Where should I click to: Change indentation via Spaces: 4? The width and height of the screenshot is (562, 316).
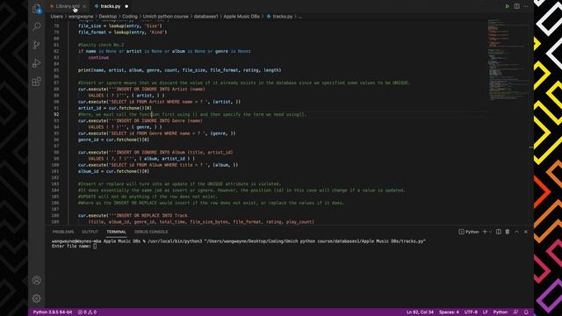pos(449,312)
